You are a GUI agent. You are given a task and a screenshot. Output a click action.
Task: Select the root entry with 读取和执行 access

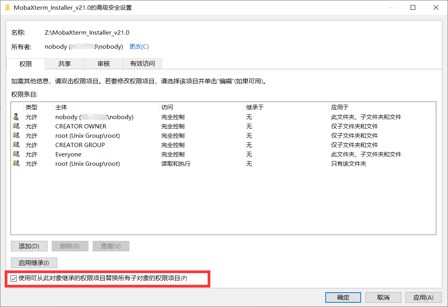pos(224,164)
